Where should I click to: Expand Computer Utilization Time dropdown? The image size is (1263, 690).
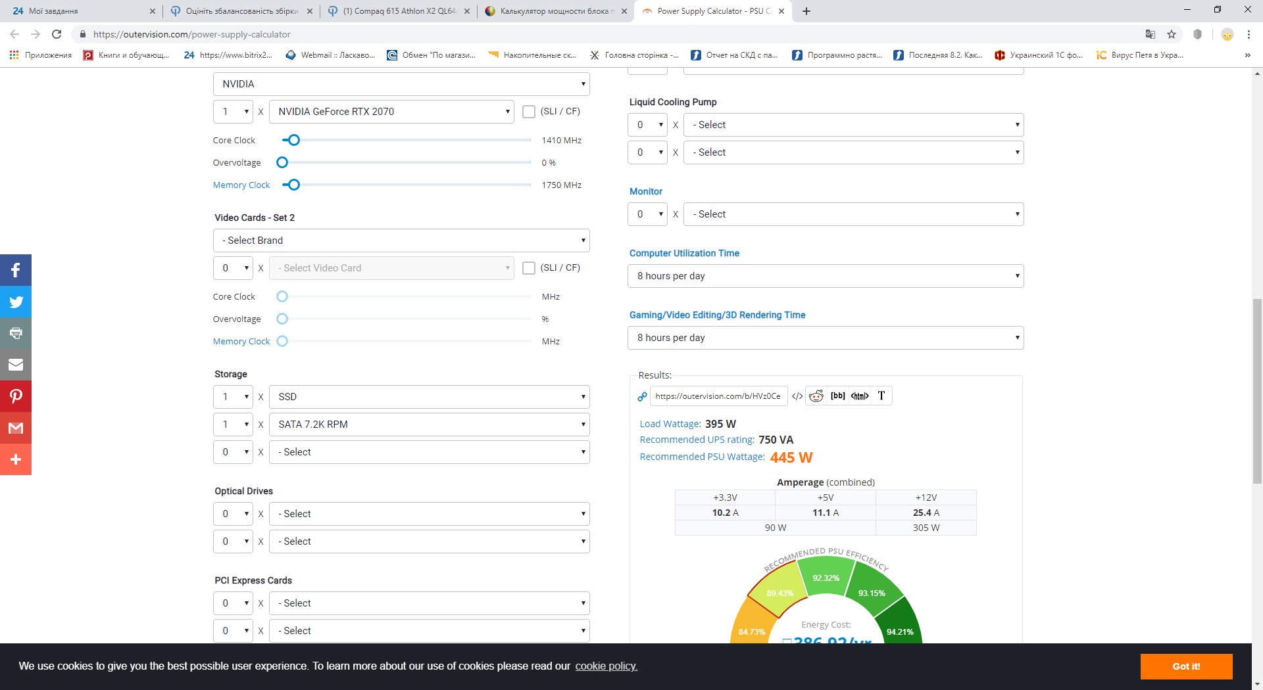point(826,276)
